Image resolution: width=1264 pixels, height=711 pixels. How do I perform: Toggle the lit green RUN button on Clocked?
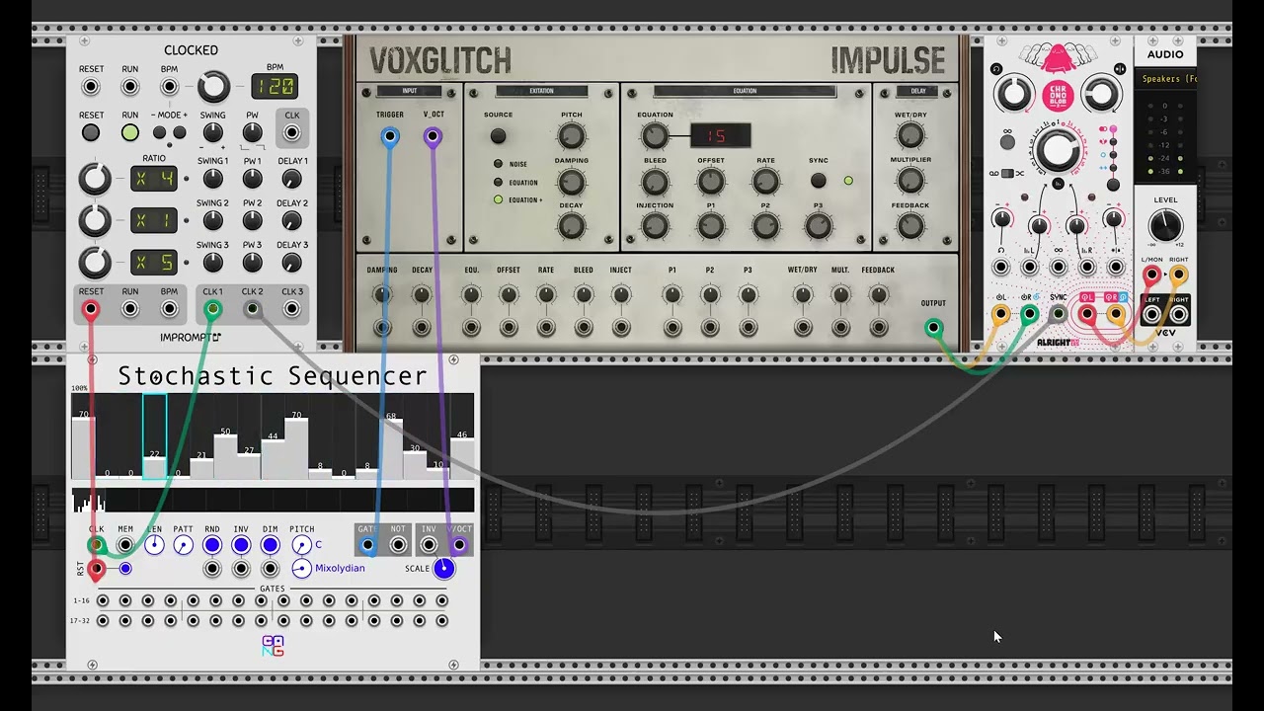[130, 132]
